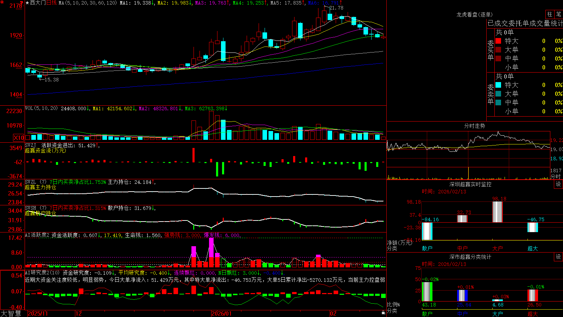
Task: Click the teal 大单 sell-order swatch
Action: 498,94
